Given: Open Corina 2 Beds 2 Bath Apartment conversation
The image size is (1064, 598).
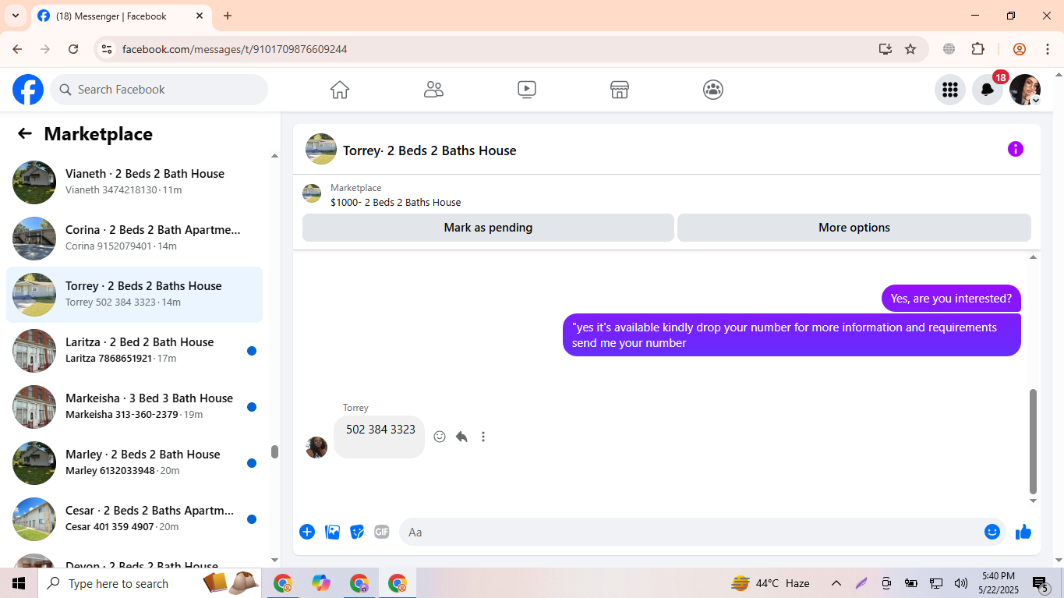Looking at the screenshot, I should (134, 239).
